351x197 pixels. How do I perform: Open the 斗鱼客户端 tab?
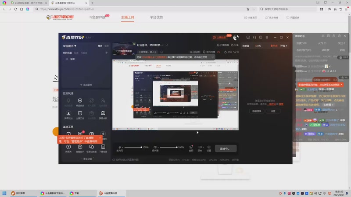[97, 18]
